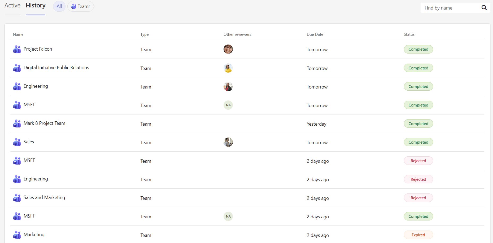Click reviewer avatar in Project Falcon row
Viewport: 493px width, 243px height.
tap(228, 49)
